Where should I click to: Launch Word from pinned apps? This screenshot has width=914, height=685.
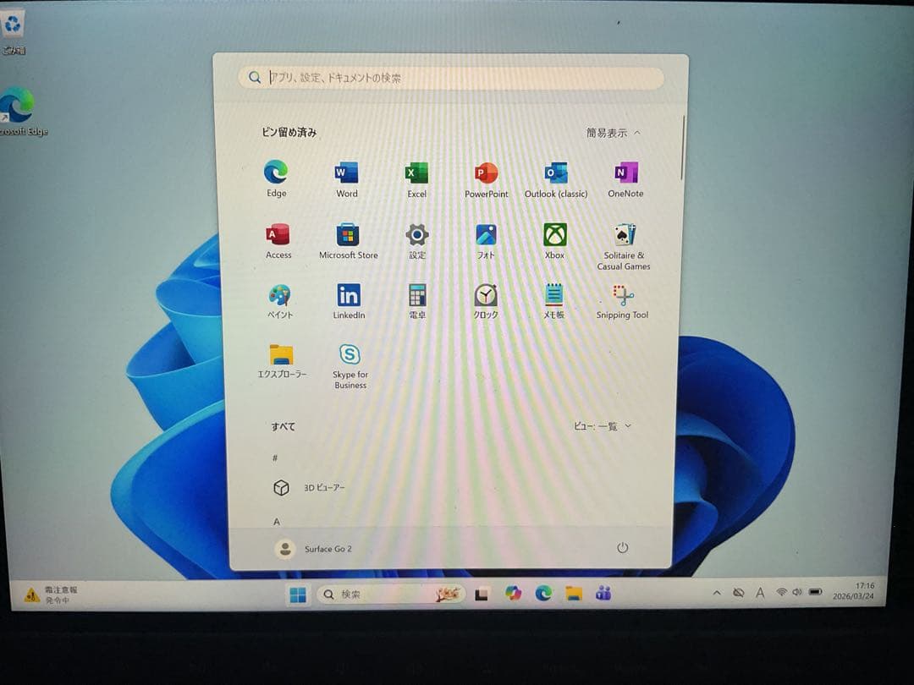point(347,179)
